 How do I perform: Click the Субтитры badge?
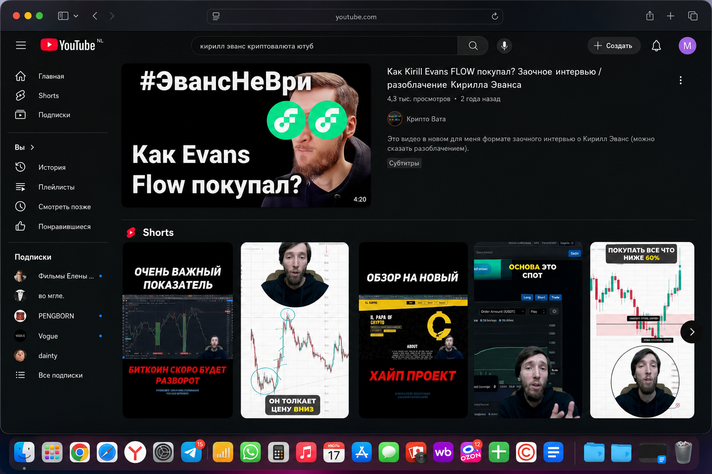click(x=404, y=163)
